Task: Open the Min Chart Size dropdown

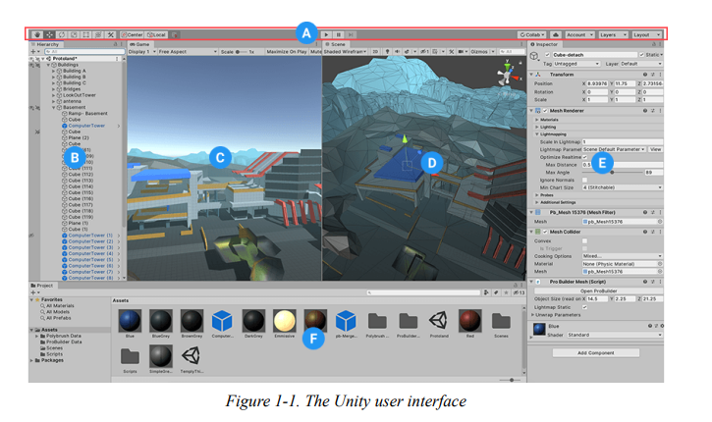Action: click(622, 187)
